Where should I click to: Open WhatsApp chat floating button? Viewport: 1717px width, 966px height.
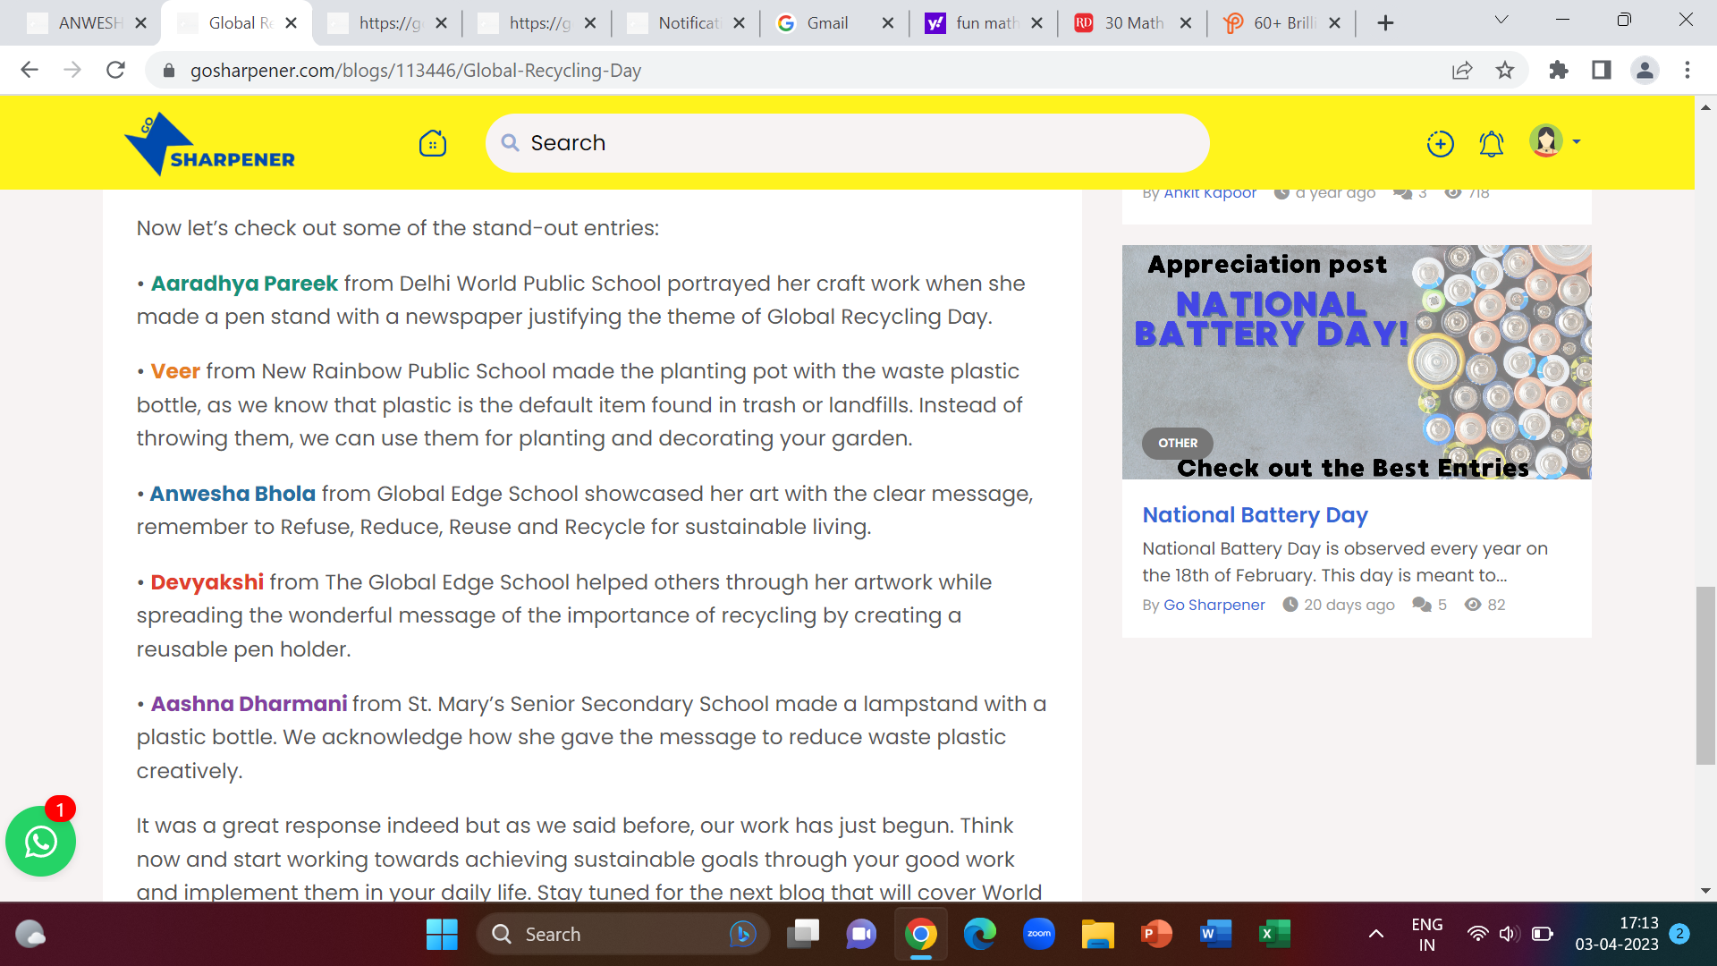41,842
